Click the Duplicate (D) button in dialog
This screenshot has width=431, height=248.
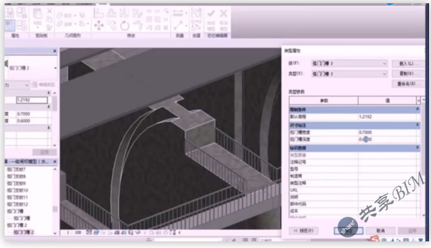click(408, 74)
